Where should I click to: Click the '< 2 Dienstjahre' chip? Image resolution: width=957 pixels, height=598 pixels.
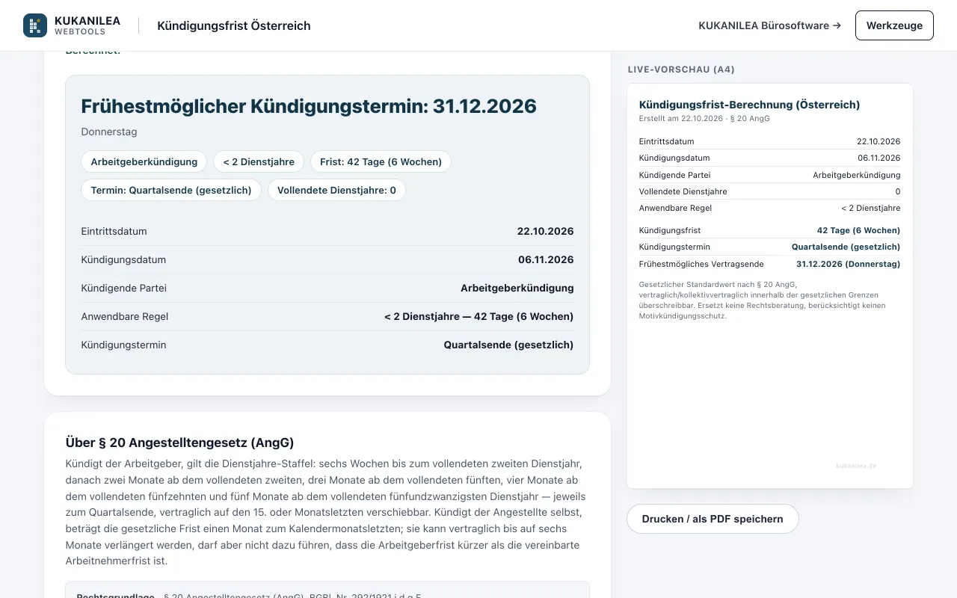tap(259, 161)
